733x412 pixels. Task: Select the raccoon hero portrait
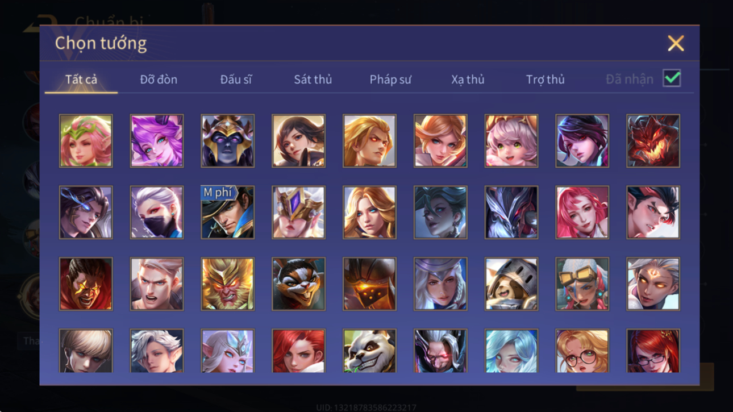[x=298, y=284]
